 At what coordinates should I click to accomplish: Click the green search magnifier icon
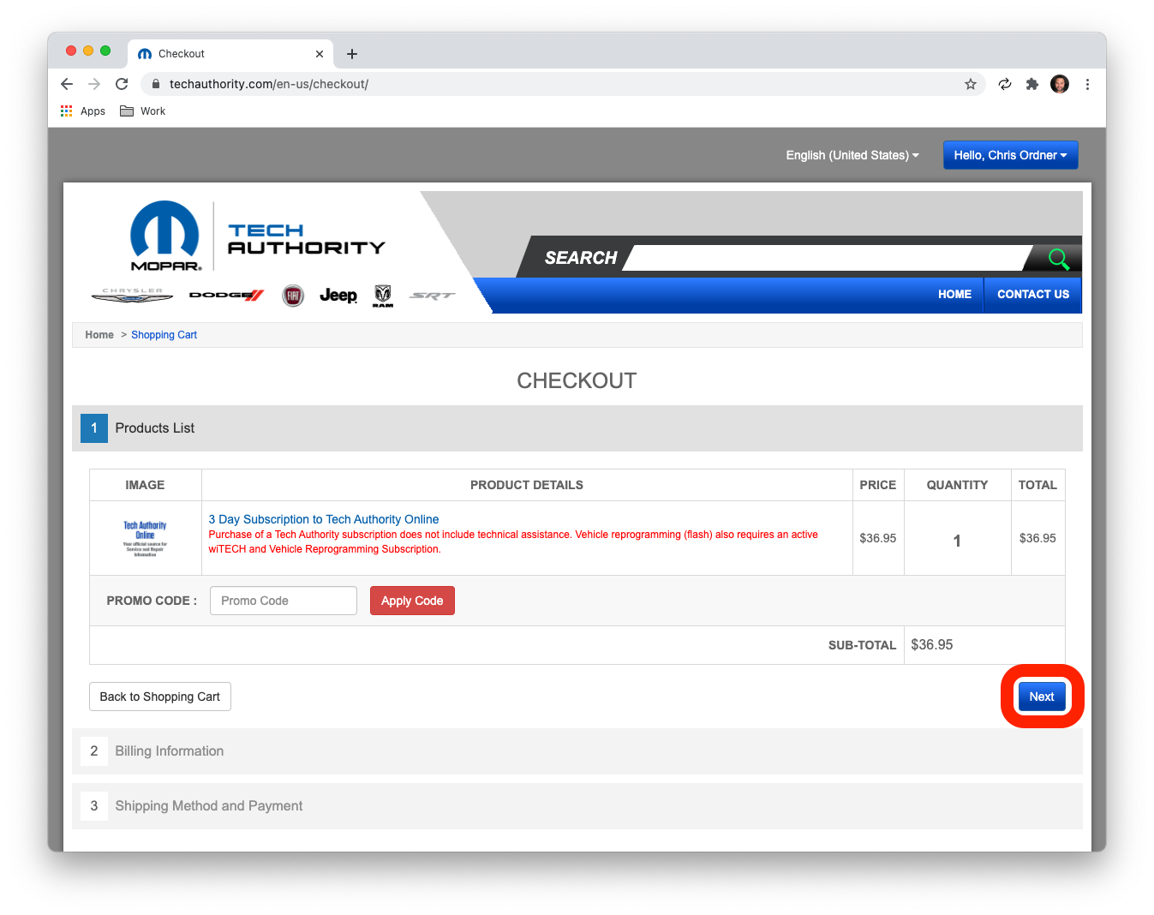pos(1059,259)
